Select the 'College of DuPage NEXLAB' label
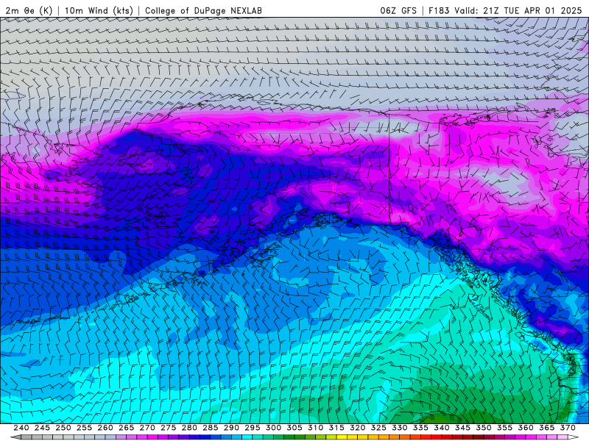The height and width of the screenshot is (441, 589). (x=203, y=10)
